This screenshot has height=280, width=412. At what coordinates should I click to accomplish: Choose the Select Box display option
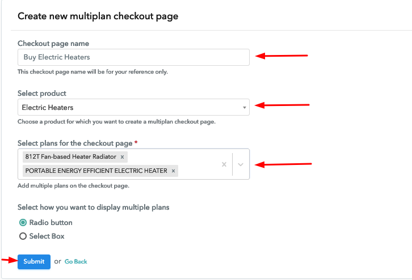pyautogui.click(x=23, y=236)
